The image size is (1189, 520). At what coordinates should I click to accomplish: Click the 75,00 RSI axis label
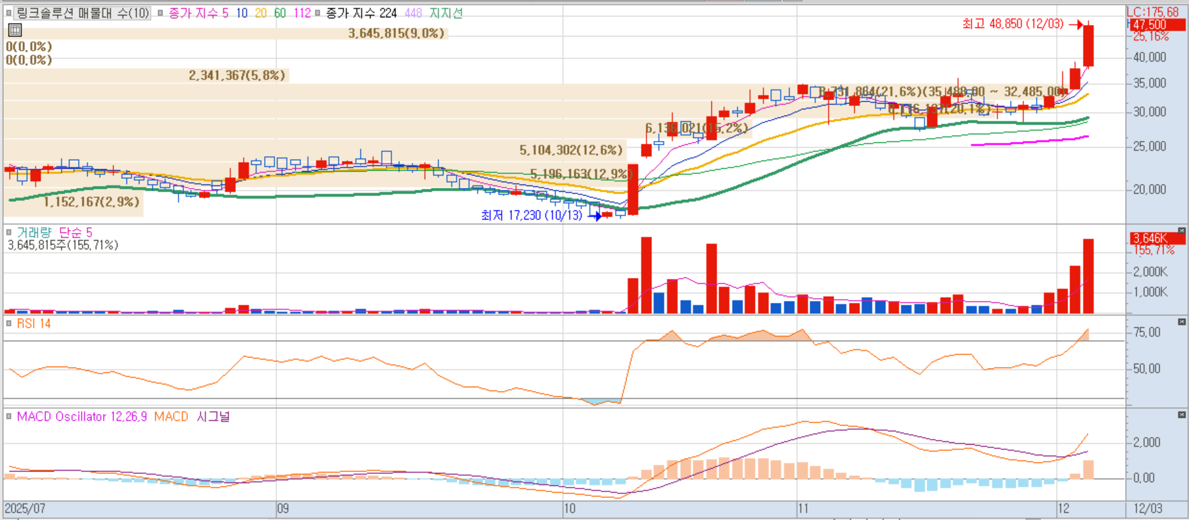tap(1146, 332)
